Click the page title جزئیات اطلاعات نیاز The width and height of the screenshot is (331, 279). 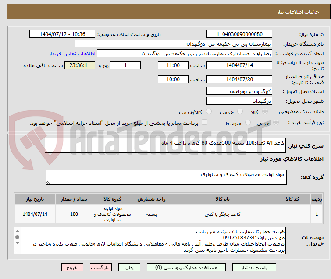298,12
